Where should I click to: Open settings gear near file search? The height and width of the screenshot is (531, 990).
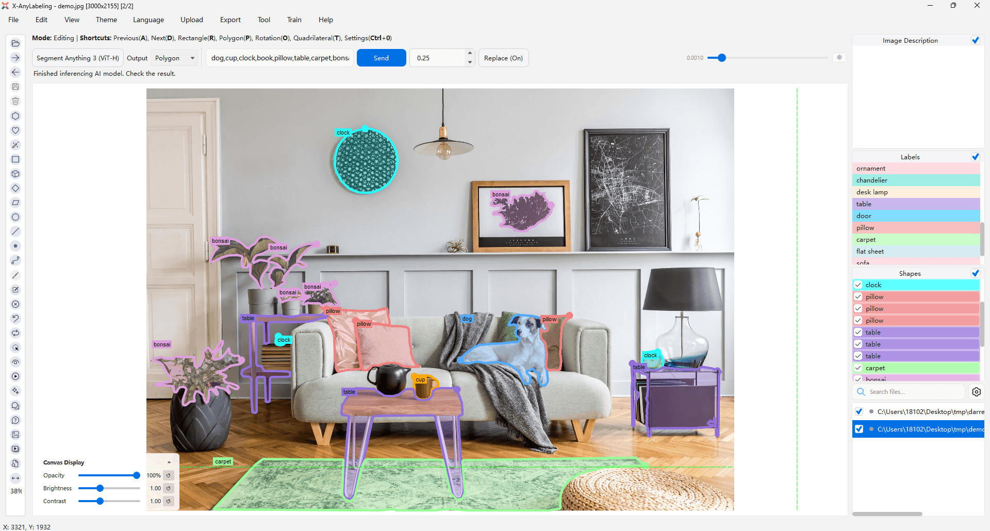point(977,392)
